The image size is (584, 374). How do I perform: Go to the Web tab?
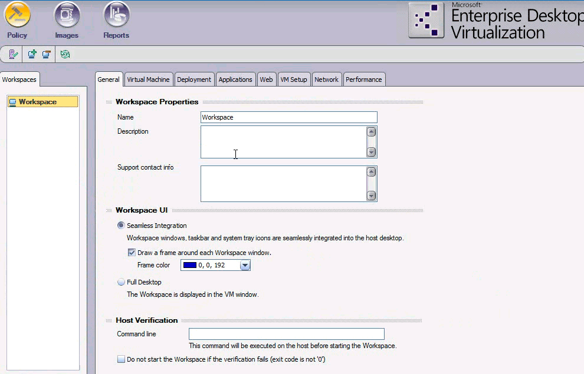pyautogui.click(x=266, y=80)
